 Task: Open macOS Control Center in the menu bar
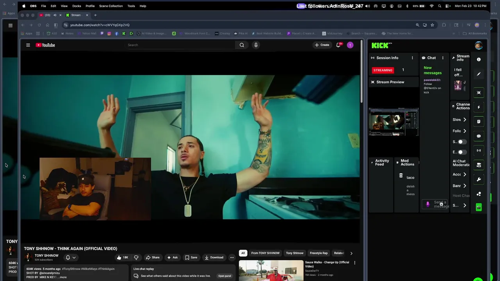[x=447, y=6]
